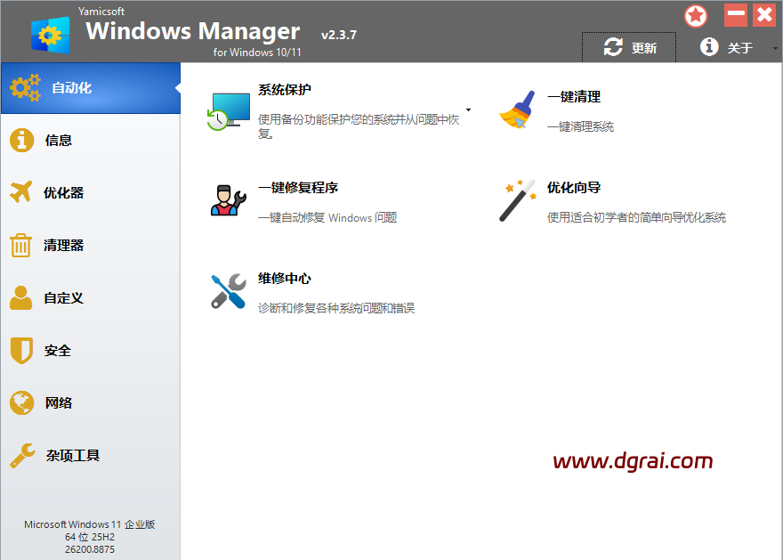Click version text v2.3.7
783x560 pixels.
pos(339,35)
